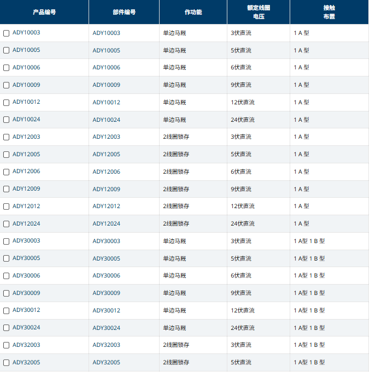Click the 部件编号 column header
The height and width of the screenshot is (372, 370).
[x=124, y=12]
